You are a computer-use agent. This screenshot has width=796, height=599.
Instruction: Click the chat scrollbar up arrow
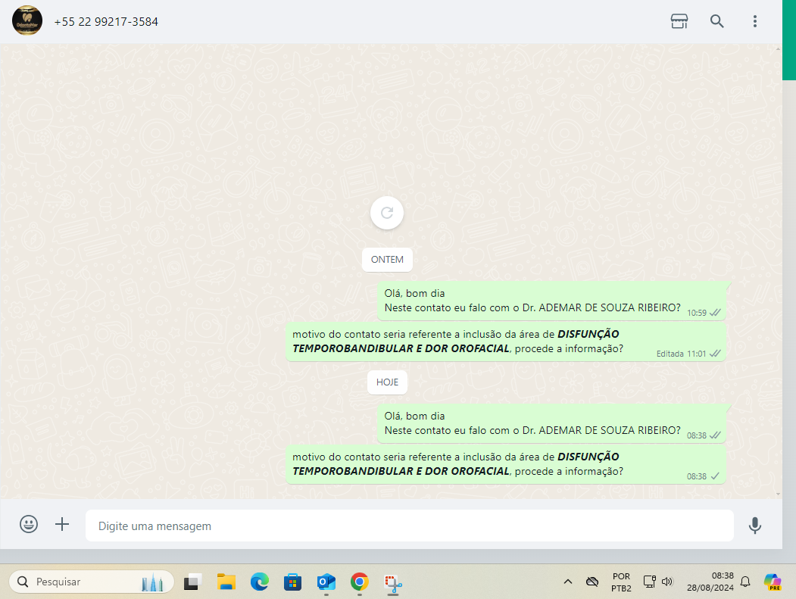tap(779, 48)
